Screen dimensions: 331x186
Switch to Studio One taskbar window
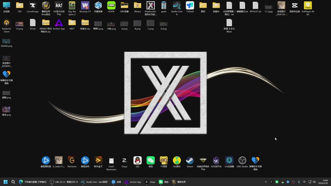tap(94, 182)
